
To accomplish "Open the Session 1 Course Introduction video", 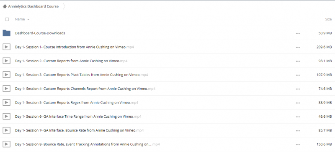I will (x=75, y=47).
